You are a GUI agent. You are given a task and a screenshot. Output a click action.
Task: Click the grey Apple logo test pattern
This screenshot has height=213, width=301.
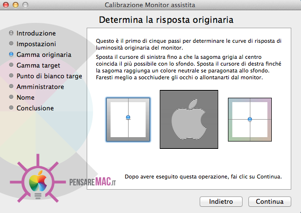click(x=189, y=119)
